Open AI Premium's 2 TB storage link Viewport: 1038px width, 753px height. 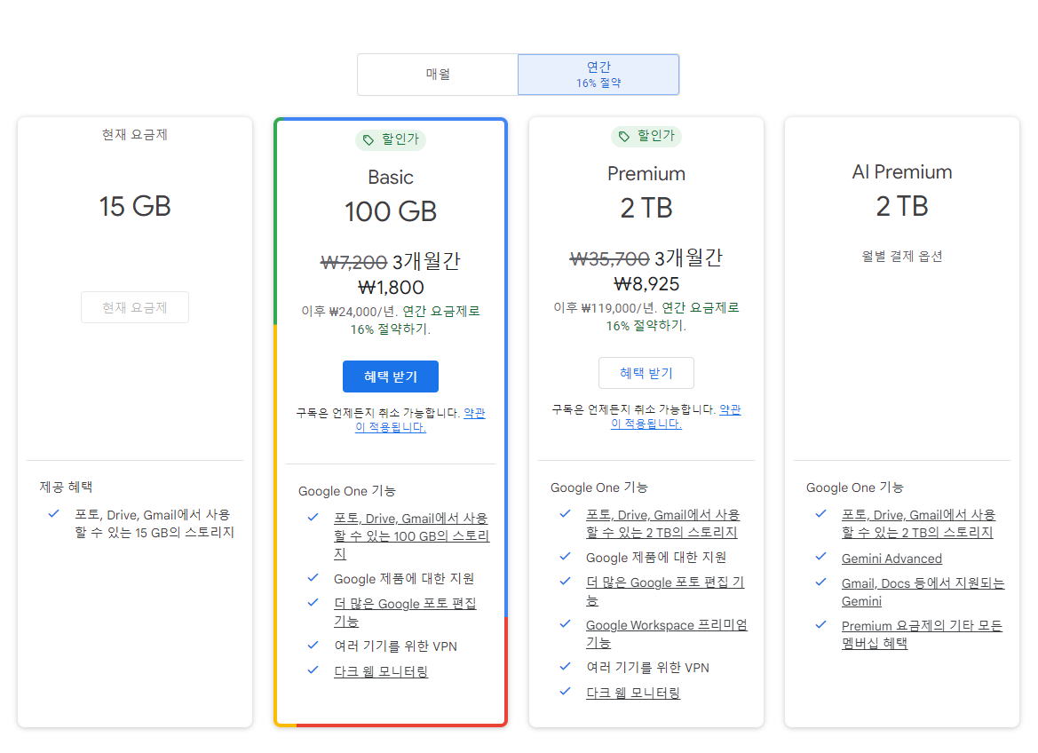[918, 523]
